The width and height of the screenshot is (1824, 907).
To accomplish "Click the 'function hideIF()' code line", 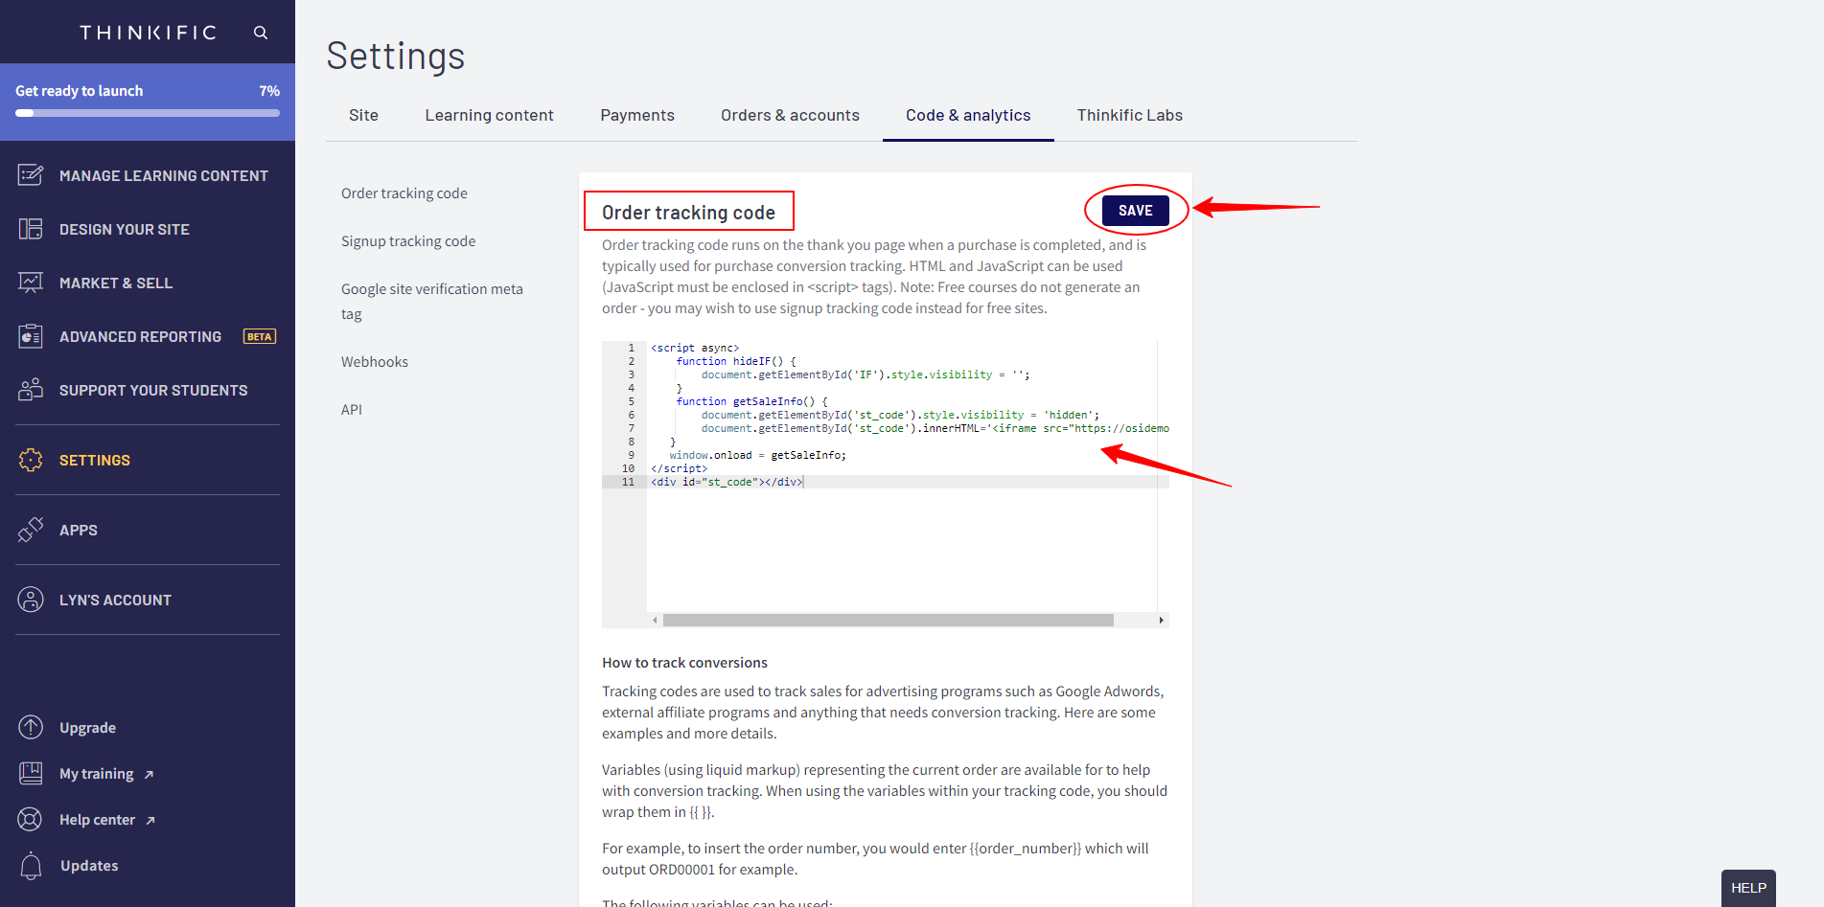I will click(x=735, y=361).
